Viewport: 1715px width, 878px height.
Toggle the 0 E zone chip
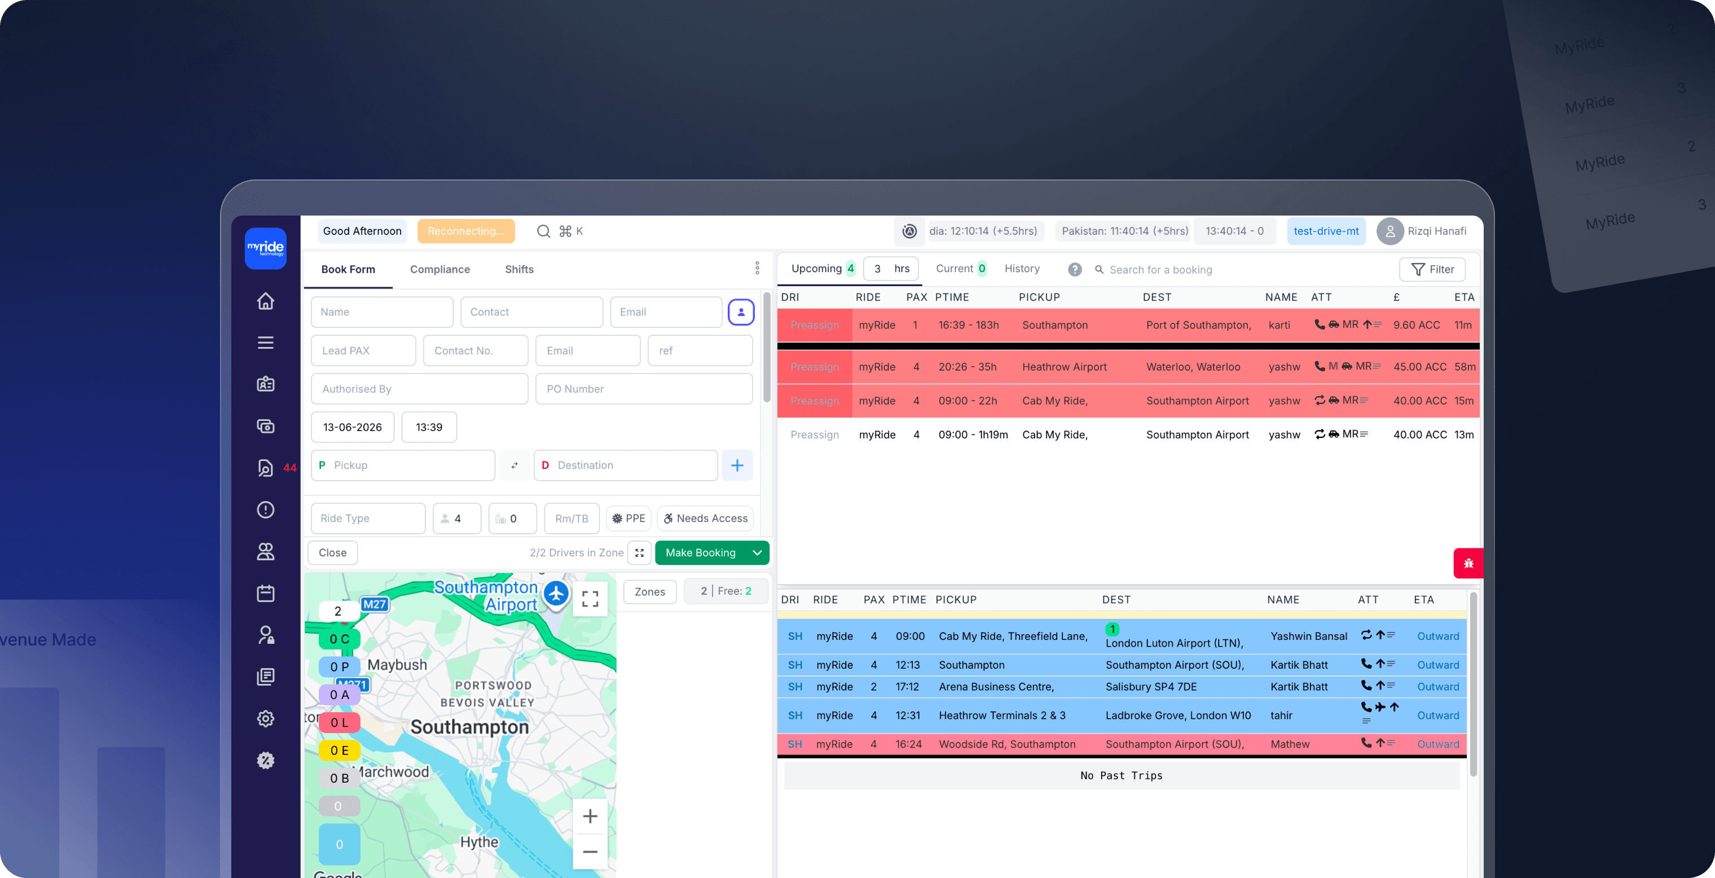click(x=340, y=751)
